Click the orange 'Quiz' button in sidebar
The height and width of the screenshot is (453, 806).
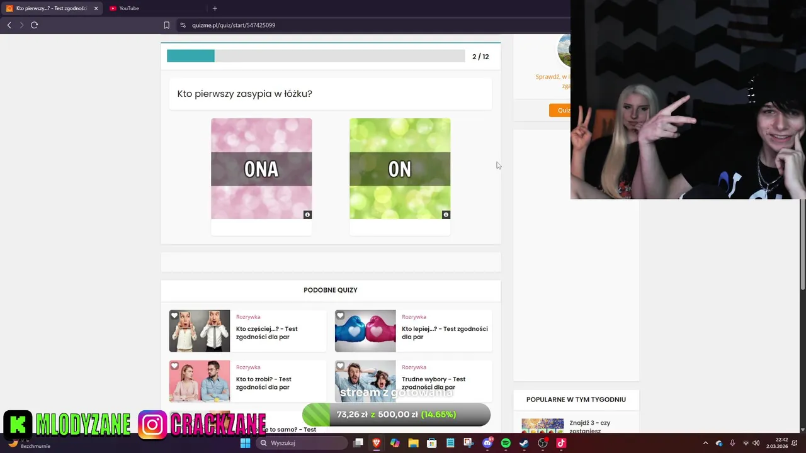pyautogui.click(x=560, y=110)
